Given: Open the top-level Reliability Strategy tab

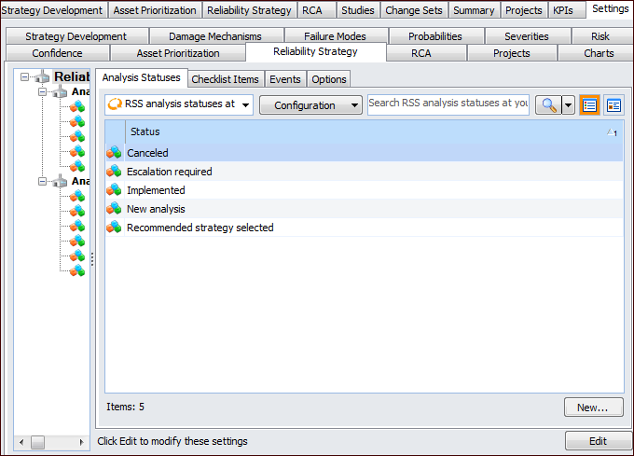Looking at the screenshot, I should click(249, 10).
